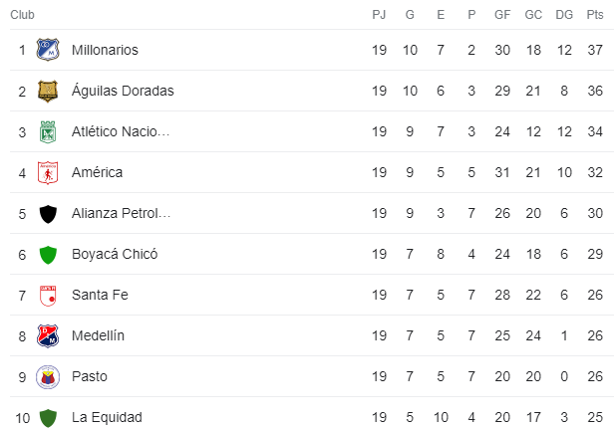Open the Medellín team link
Image resolution: width=614 pixels, height=429 pixels.
[98, 335]
